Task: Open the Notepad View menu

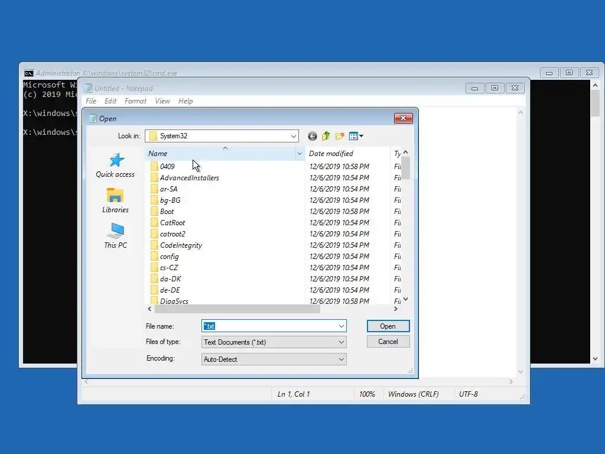Action: click(162, 101)
